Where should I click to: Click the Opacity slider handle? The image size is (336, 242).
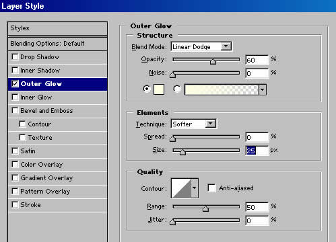[x=213, y=61]
